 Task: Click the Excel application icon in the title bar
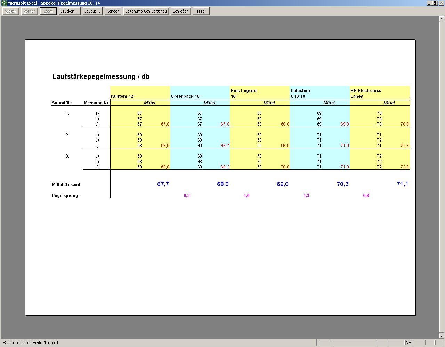[x=4, y=3]
